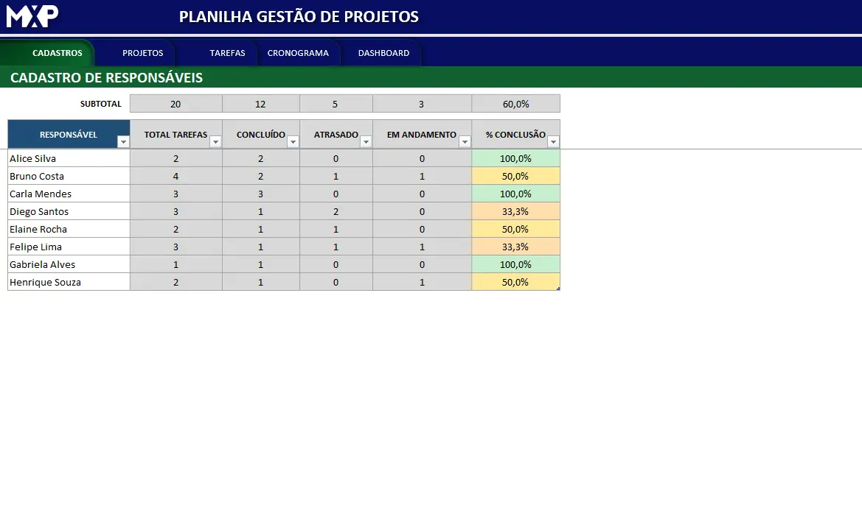
Task: Go to the CRONOGRAMA tab
Action: tap(298, 53)
